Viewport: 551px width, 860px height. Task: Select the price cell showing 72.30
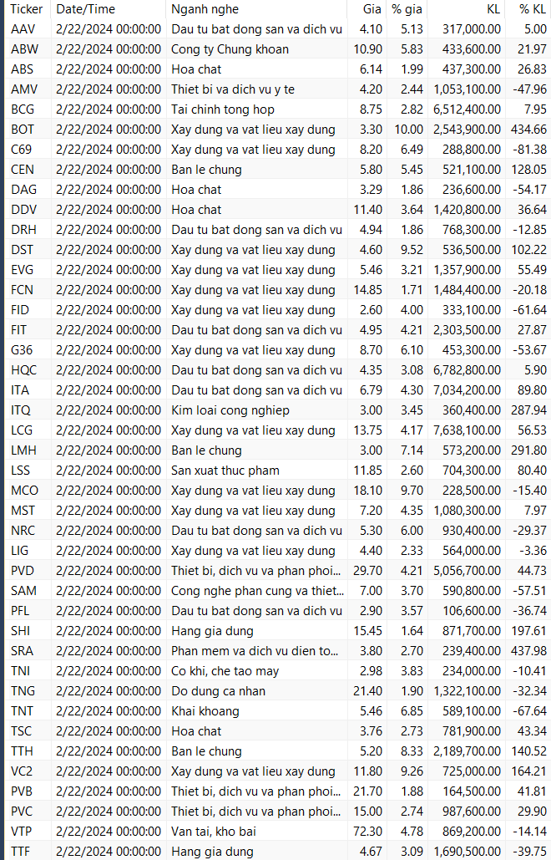[x=368, y=832]
